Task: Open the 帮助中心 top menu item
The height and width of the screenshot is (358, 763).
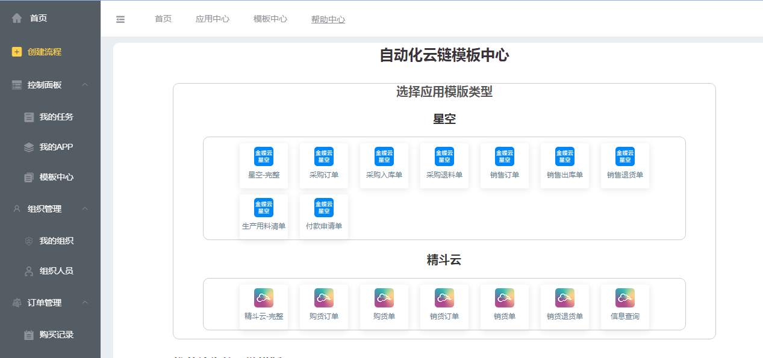Action: [x=328, y=19]
